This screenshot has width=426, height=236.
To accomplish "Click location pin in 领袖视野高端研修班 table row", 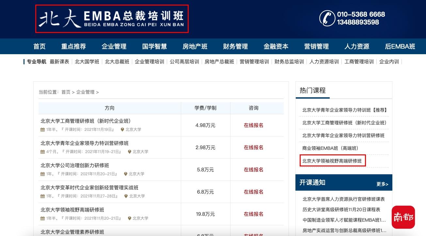I will [x=129, y=218].
